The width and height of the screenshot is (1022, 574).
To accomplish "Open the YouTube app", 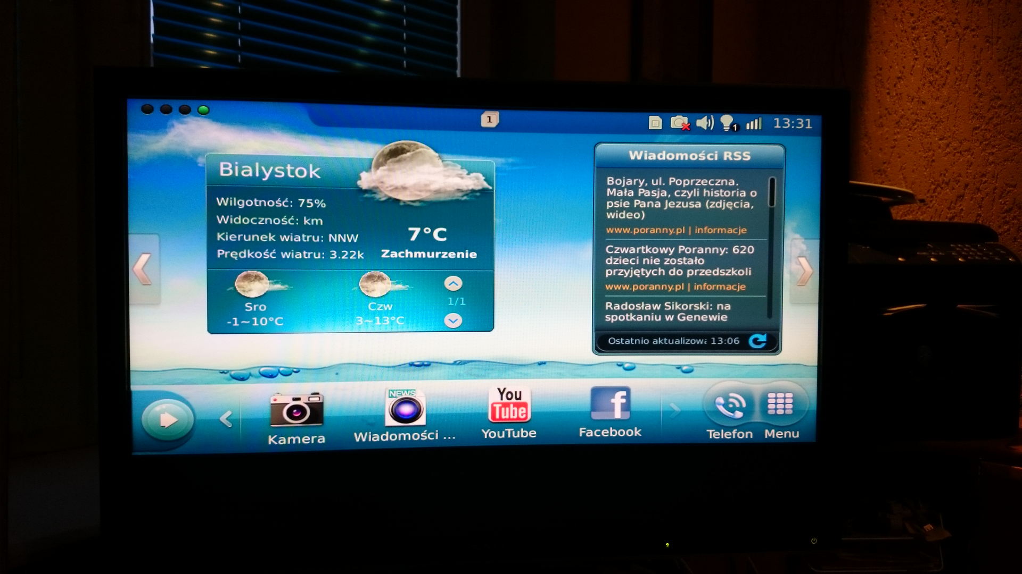I will (509, 406).
